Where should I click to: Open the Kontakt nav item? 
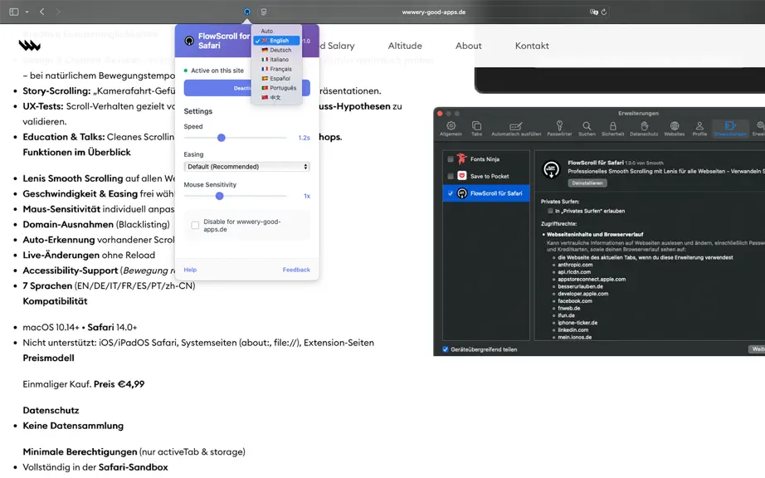coord(532,46)
